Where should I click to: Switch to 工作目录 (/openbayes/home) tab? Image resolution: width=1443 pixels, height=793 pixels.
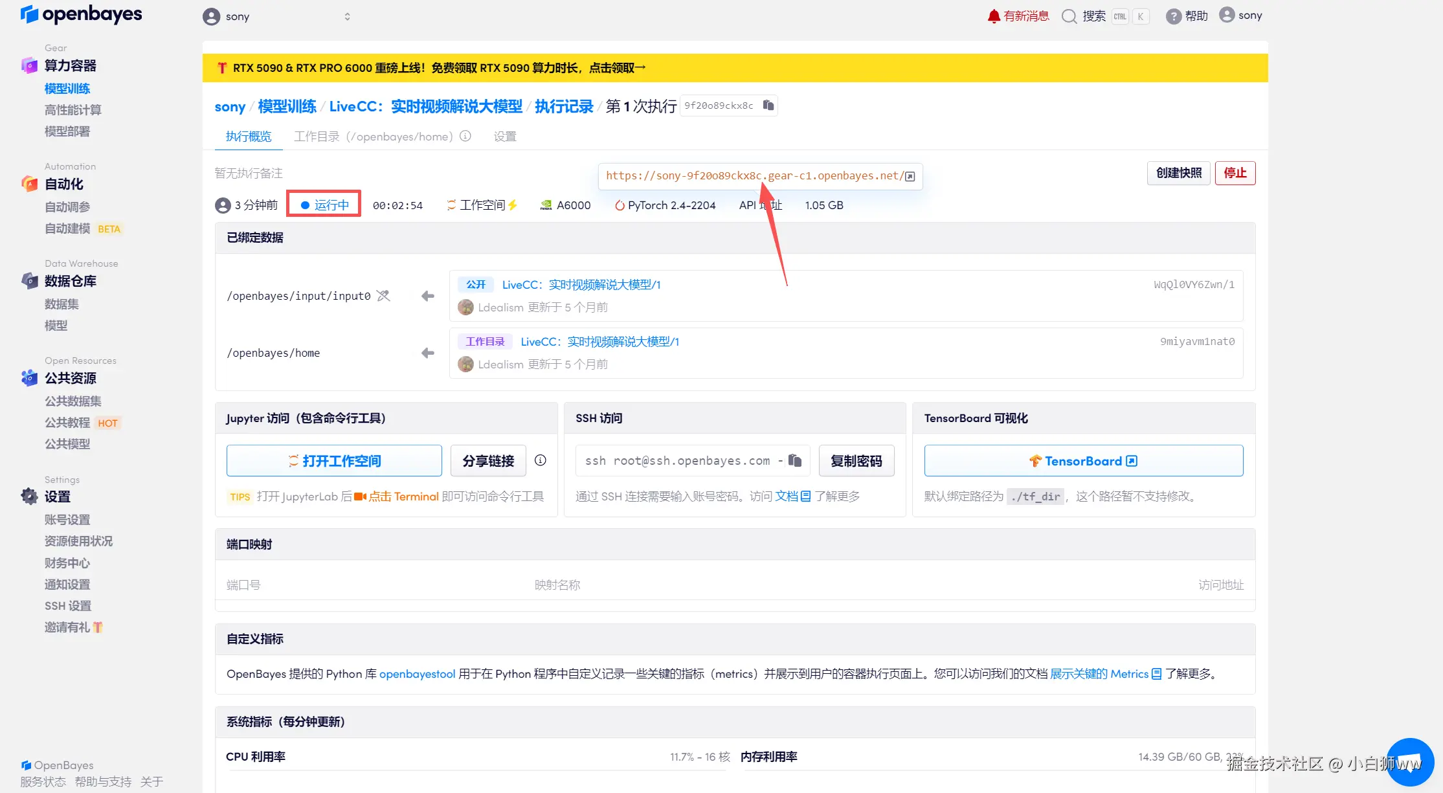[x=373, y=137]
